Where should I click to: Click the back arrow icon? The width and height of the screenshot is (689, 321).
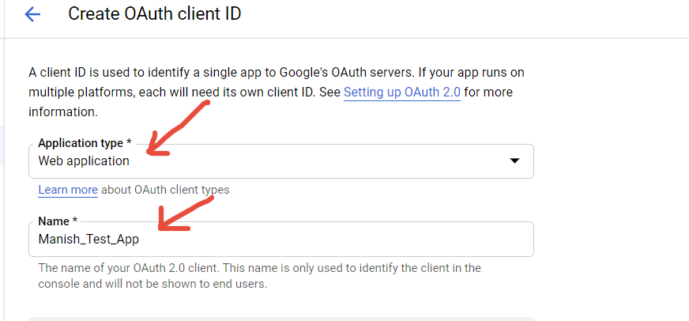[32, 14]
